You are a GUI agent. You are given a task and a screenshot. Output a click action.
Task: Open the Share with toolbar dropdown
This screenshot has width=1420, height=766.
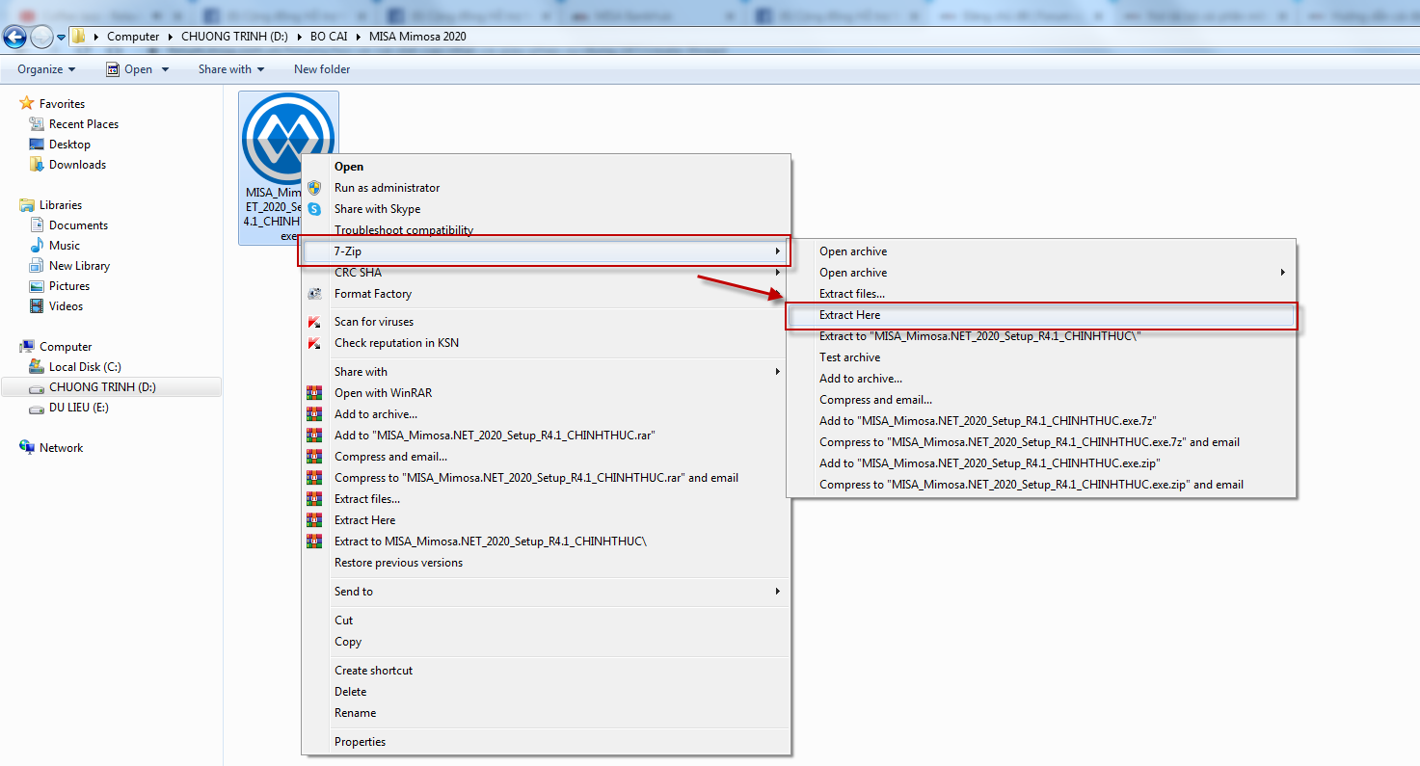click(231, 69)
